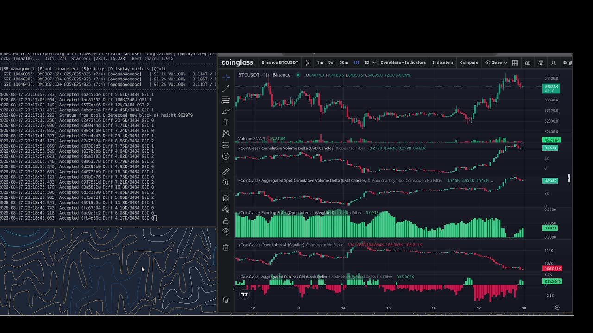Take a chart snapshot with camera icon
593x333 pixels.
pos(528,62)
